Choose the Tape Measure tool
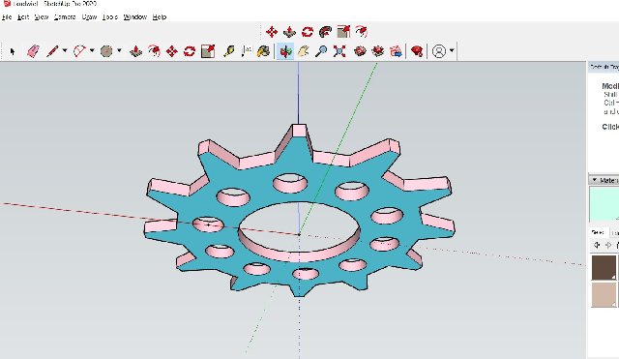The height and width of the screenshot is (359, 619). coord(229,51)
